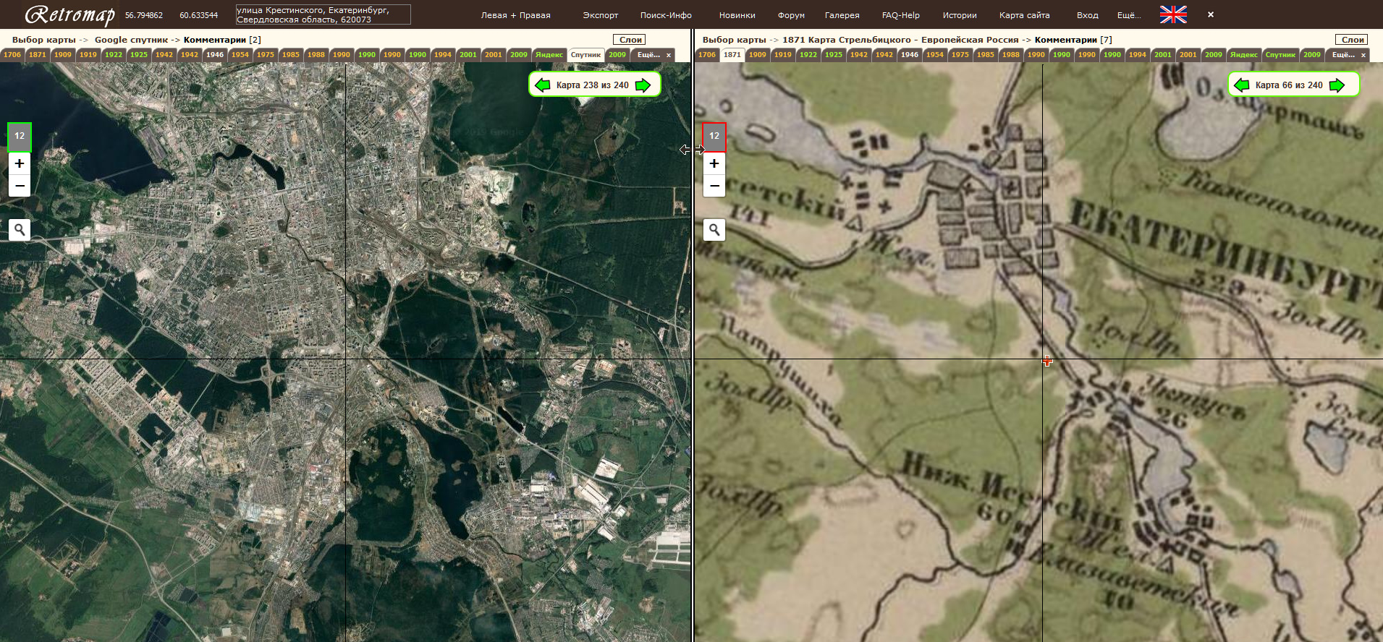The image size is (1383, 642).
Task: Open search magnifier on right map
Action: click(714, 230)
